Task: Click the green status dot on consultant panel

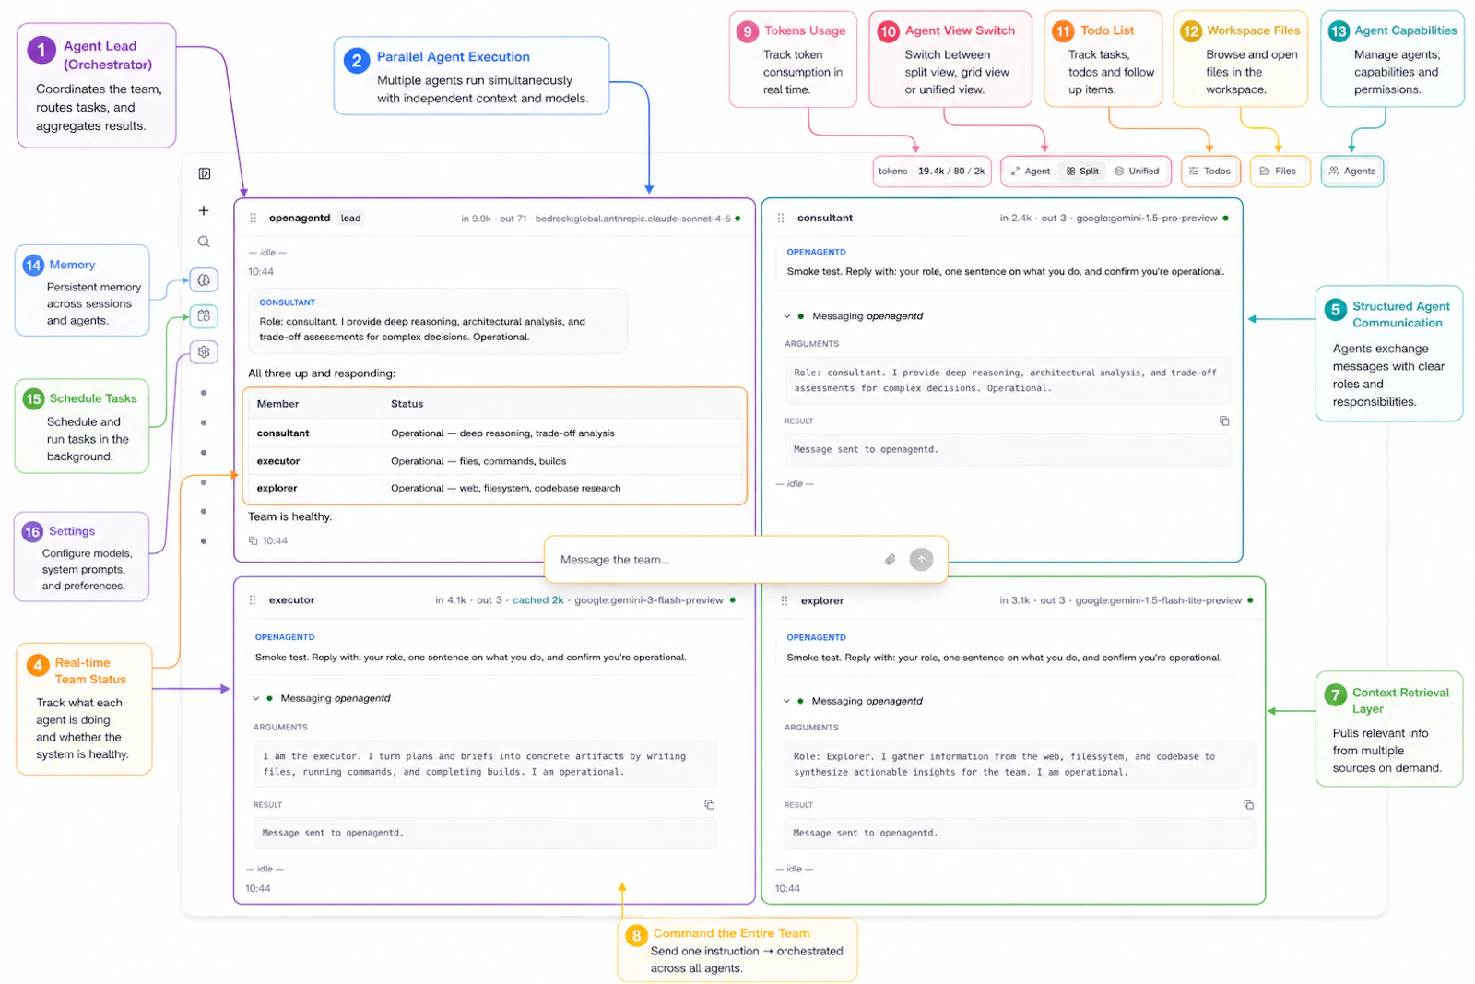Action: click(1225, 219)
